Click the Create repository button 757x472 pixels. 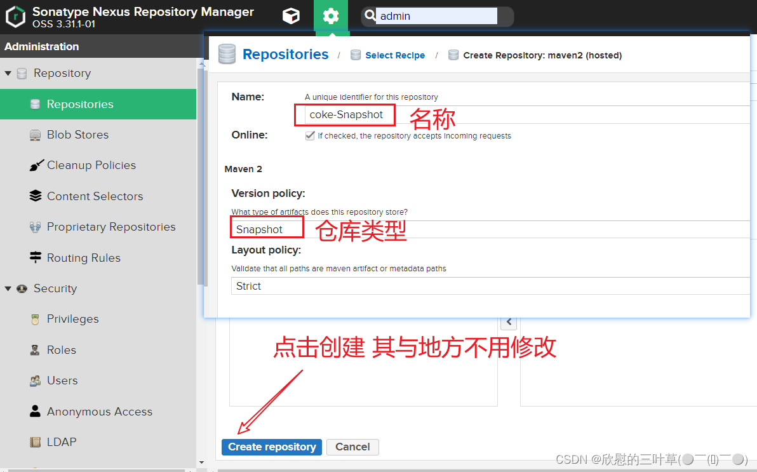coord(272,447)
